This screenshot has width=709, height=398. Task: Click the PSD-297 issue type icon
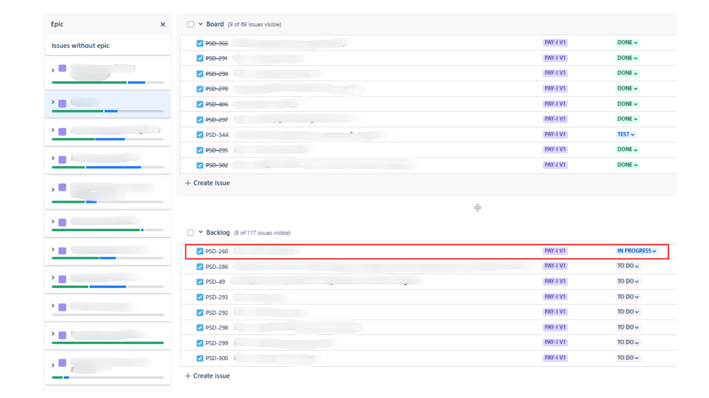pos(200,120)
